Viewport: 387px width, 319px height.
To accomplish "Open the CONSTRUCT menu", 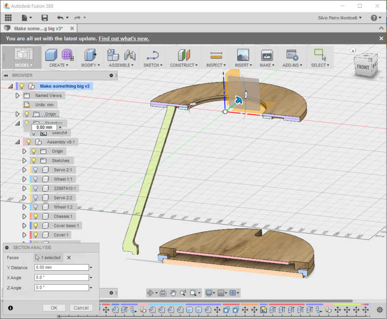I will pyautogui.click(x=184, y=65).
